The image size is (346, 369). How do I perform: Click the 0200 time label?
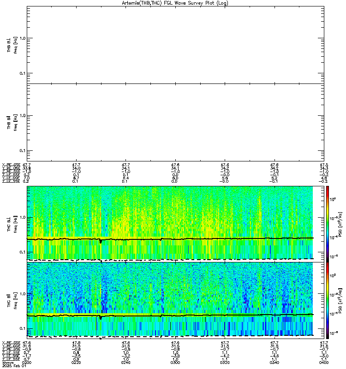(26, 363)
